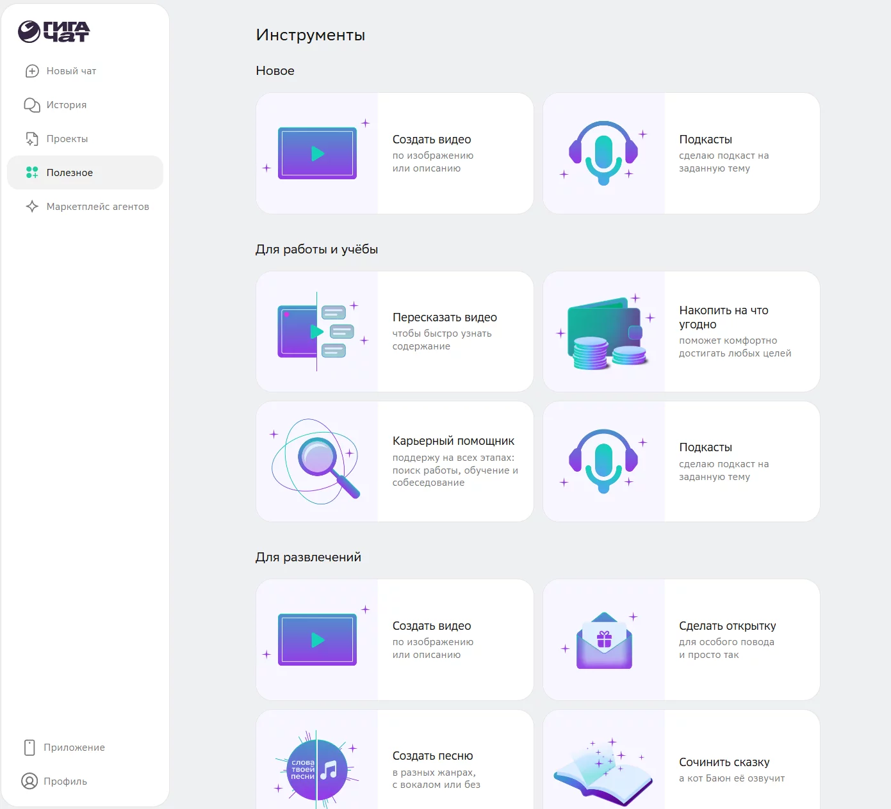Click the GigaChat logo

[54, 31]
